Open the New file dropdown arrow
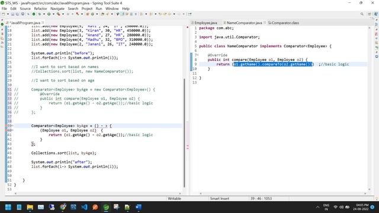 pyautogui.click(x=8, y=14)
